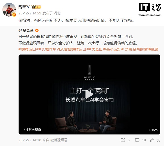Image resolution: width=164 pixels, height=146 pixels.
Task: Click the IT之家 logo
Action: pos(150,10)
